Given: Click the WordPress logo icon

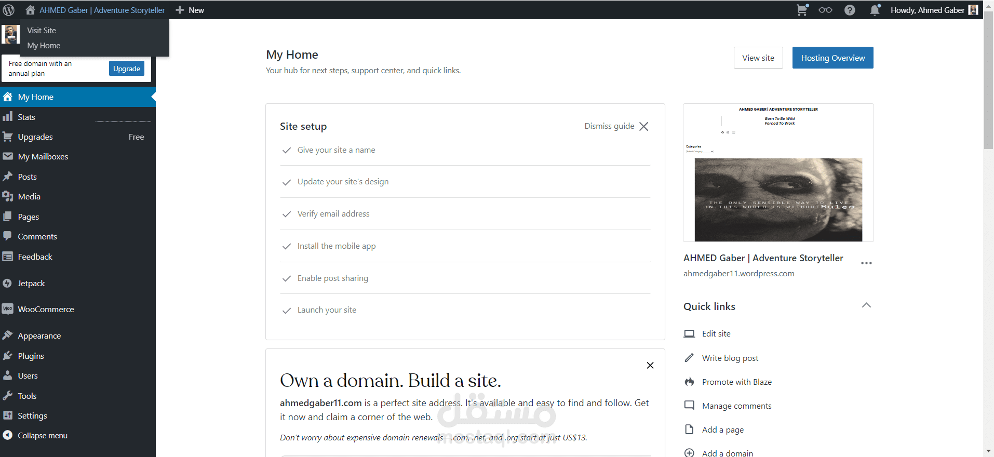Looking at the screenshot, I should [x=9, y=10].
